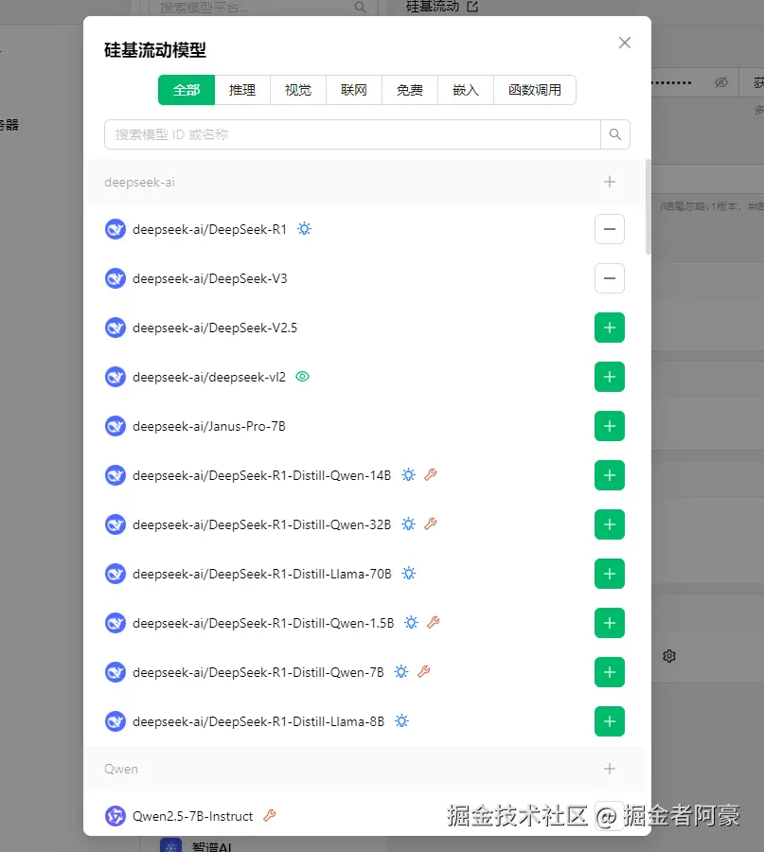Click the reasoning icon on Distill-Qwen-14B
The width and height of the screenshot is (764, 852).
coord(409,475)
